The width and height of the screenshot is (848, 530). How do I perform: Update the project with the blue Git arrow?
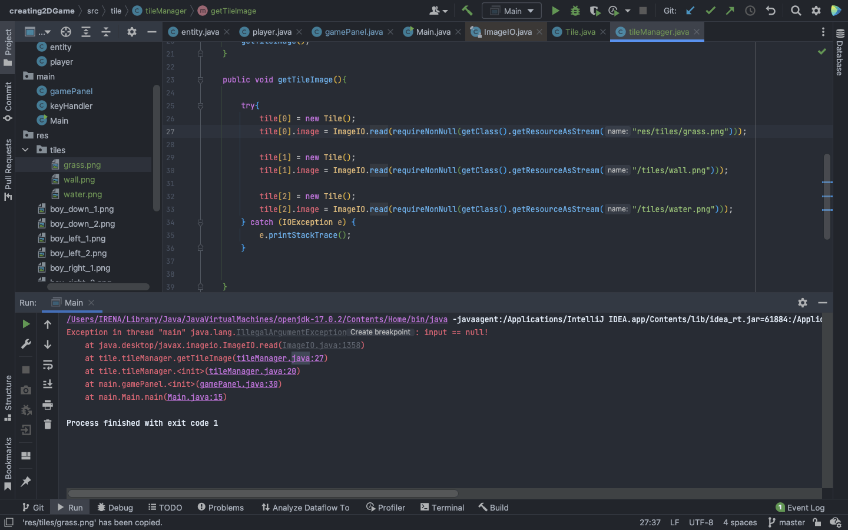point(690,10)
